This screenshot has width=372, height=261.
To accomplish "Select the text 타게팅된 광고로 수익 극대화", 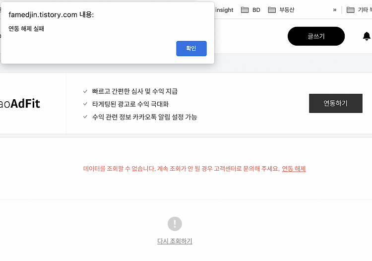I will (x=130, y=104).
